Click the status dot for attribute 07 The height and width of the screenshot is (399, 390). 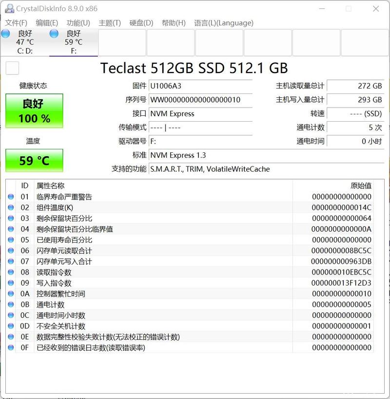[x=11, y=261]
